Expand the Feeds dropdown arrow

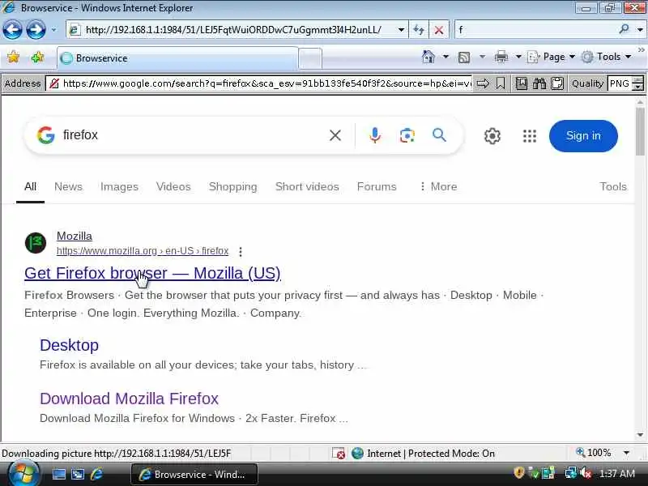482,57
